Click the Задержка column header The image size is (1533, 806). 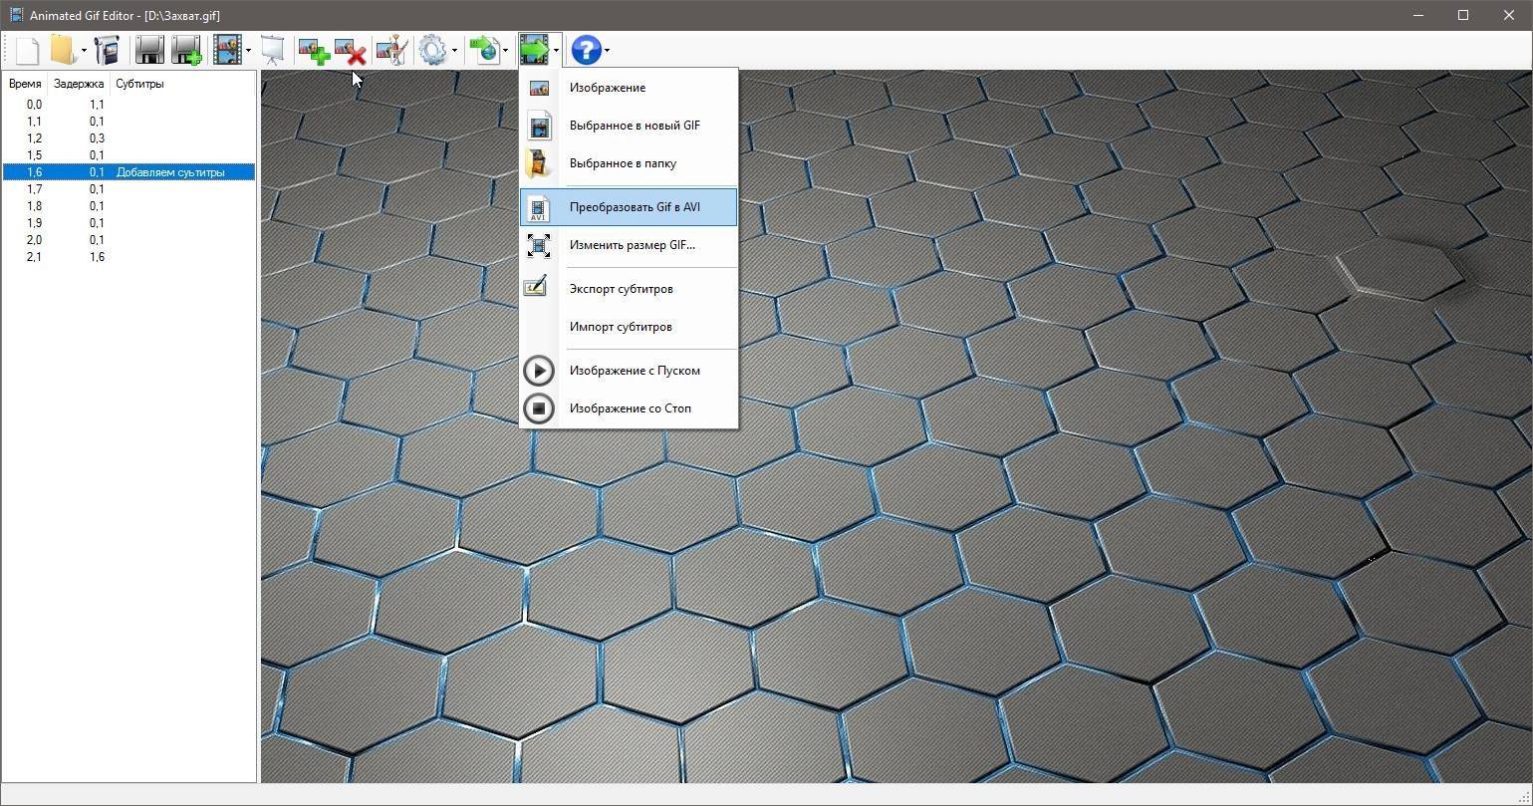coord(79,84)
